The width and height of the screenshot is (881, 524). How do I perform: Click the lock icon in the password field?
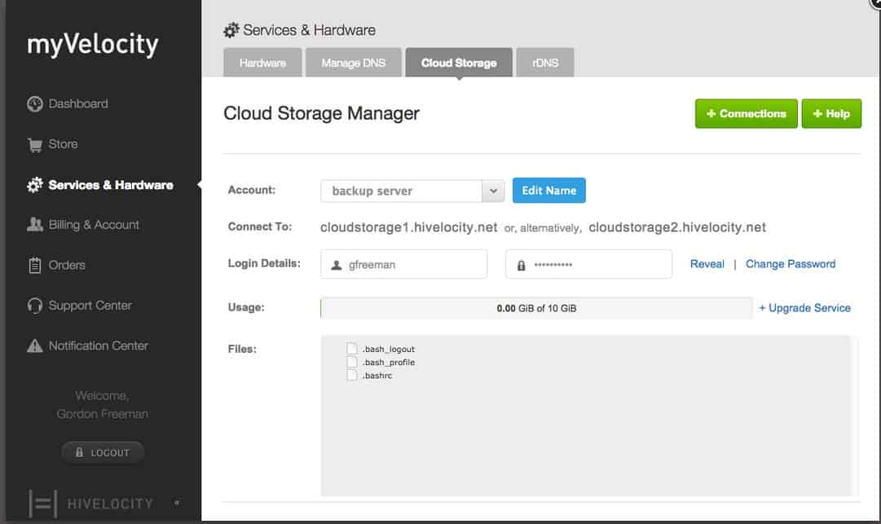click(x=522, y=265)
